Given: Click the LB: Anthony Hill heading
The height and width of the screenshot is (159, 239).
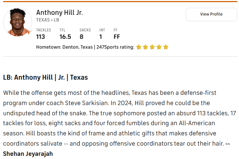Looking at the screenshot, I should pos(45,77).
